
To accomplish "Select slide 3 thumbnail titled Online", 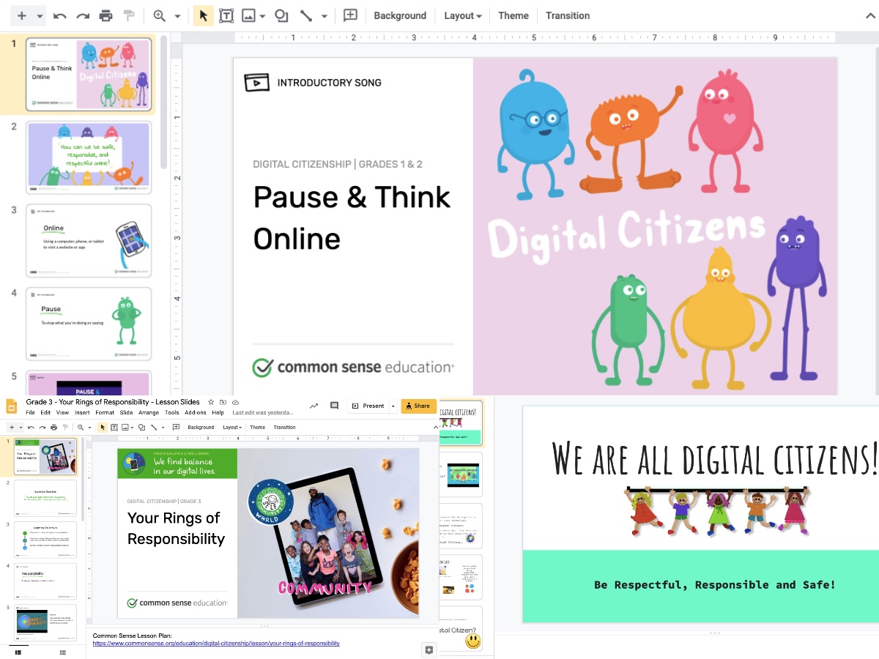I will 89,240.
